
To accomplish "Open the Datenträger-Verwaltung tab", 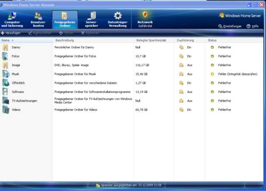I will (118, 20).
